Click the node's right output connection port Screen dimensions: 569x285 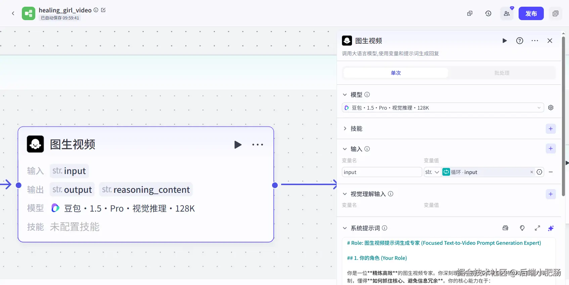tap(275, 185)
